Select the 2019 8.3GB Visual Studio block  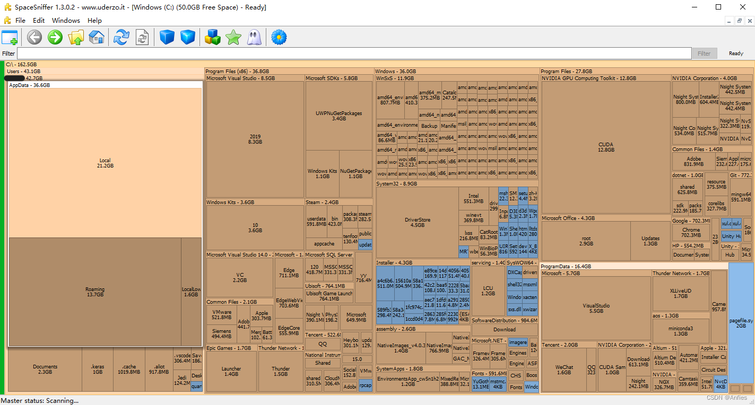point(255,139)
